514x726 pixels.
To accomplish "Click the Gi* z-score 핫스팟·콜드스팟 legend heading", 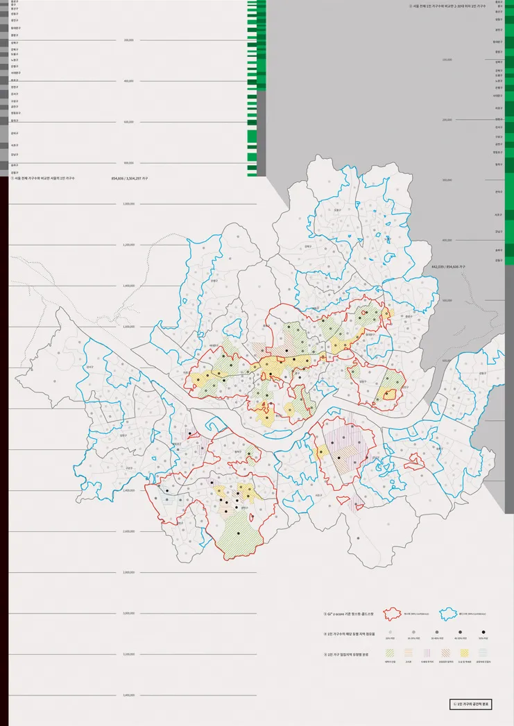I will [349, 614].
